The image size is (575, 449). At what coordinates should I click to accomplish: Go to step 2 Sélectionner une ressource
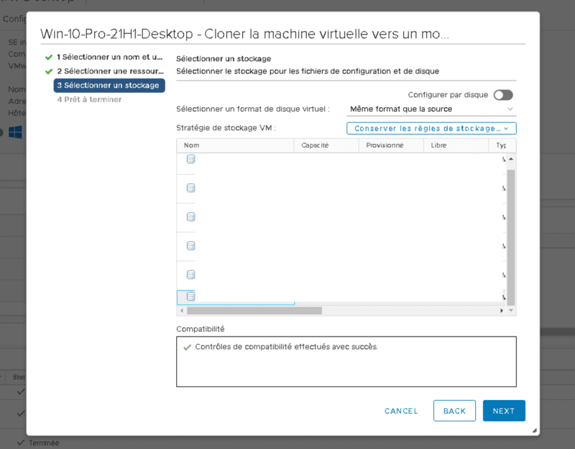[109, 71]
